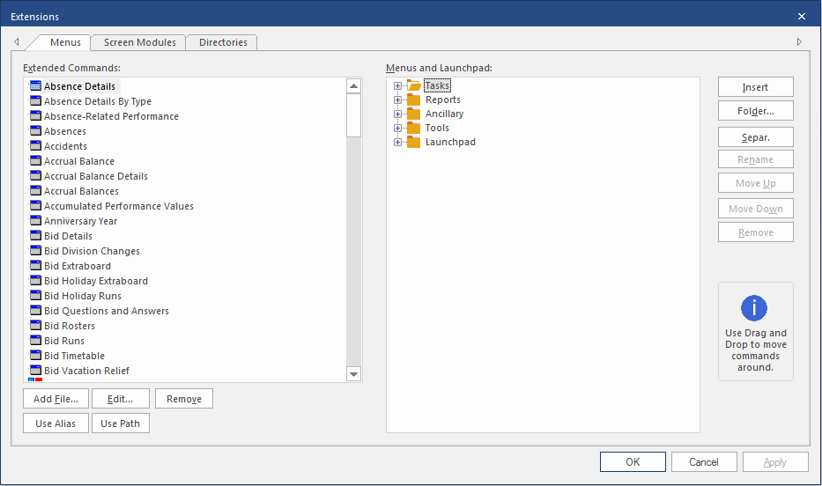
Task: Open the Directories tab
Action: (x=224, y=42)
